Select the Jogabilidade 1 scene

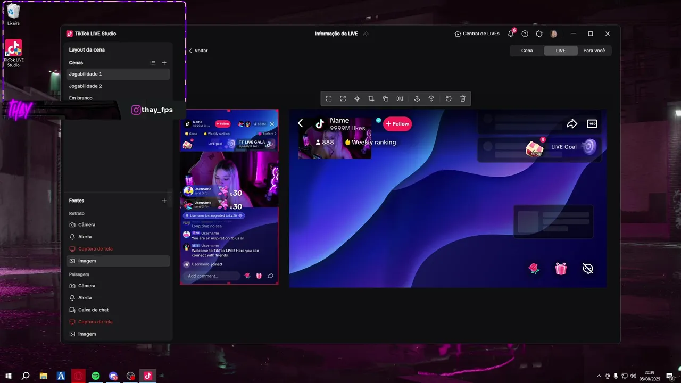click(x=118, y=74)
